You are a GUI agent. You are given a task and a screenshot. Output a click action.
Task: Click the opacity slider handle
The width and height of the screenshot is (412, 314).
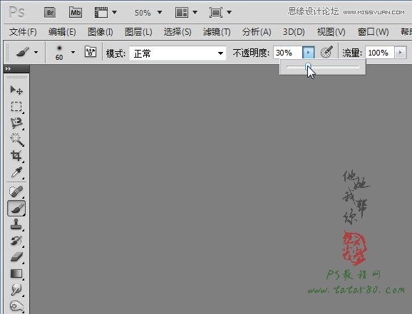point(308,66)
